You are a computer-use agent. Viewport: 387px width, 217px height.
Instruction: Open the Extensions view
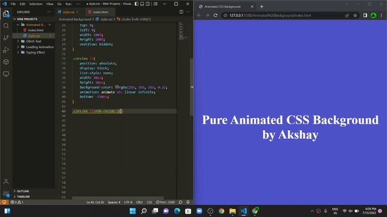coord(6,61)
